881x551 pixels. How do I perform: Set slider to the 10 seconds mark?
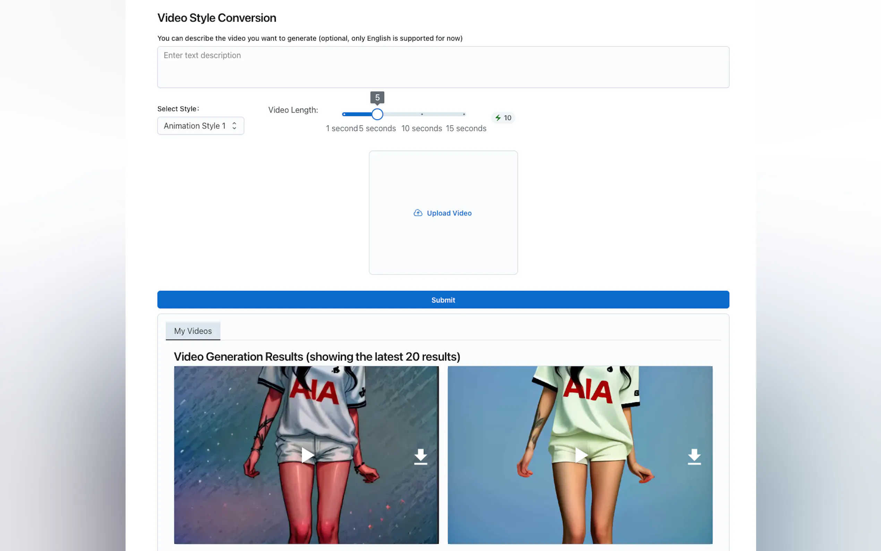422,115
